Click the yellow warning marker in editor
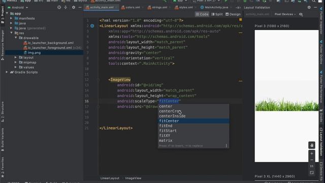Screen dimensions: 325x183 [240, 20]
